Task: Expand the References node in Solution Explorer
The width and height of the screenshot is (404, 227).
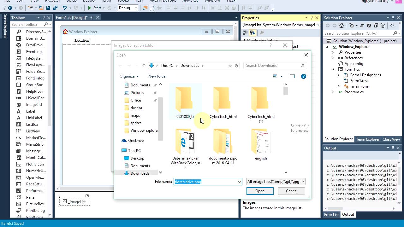Action: (333, 58)
